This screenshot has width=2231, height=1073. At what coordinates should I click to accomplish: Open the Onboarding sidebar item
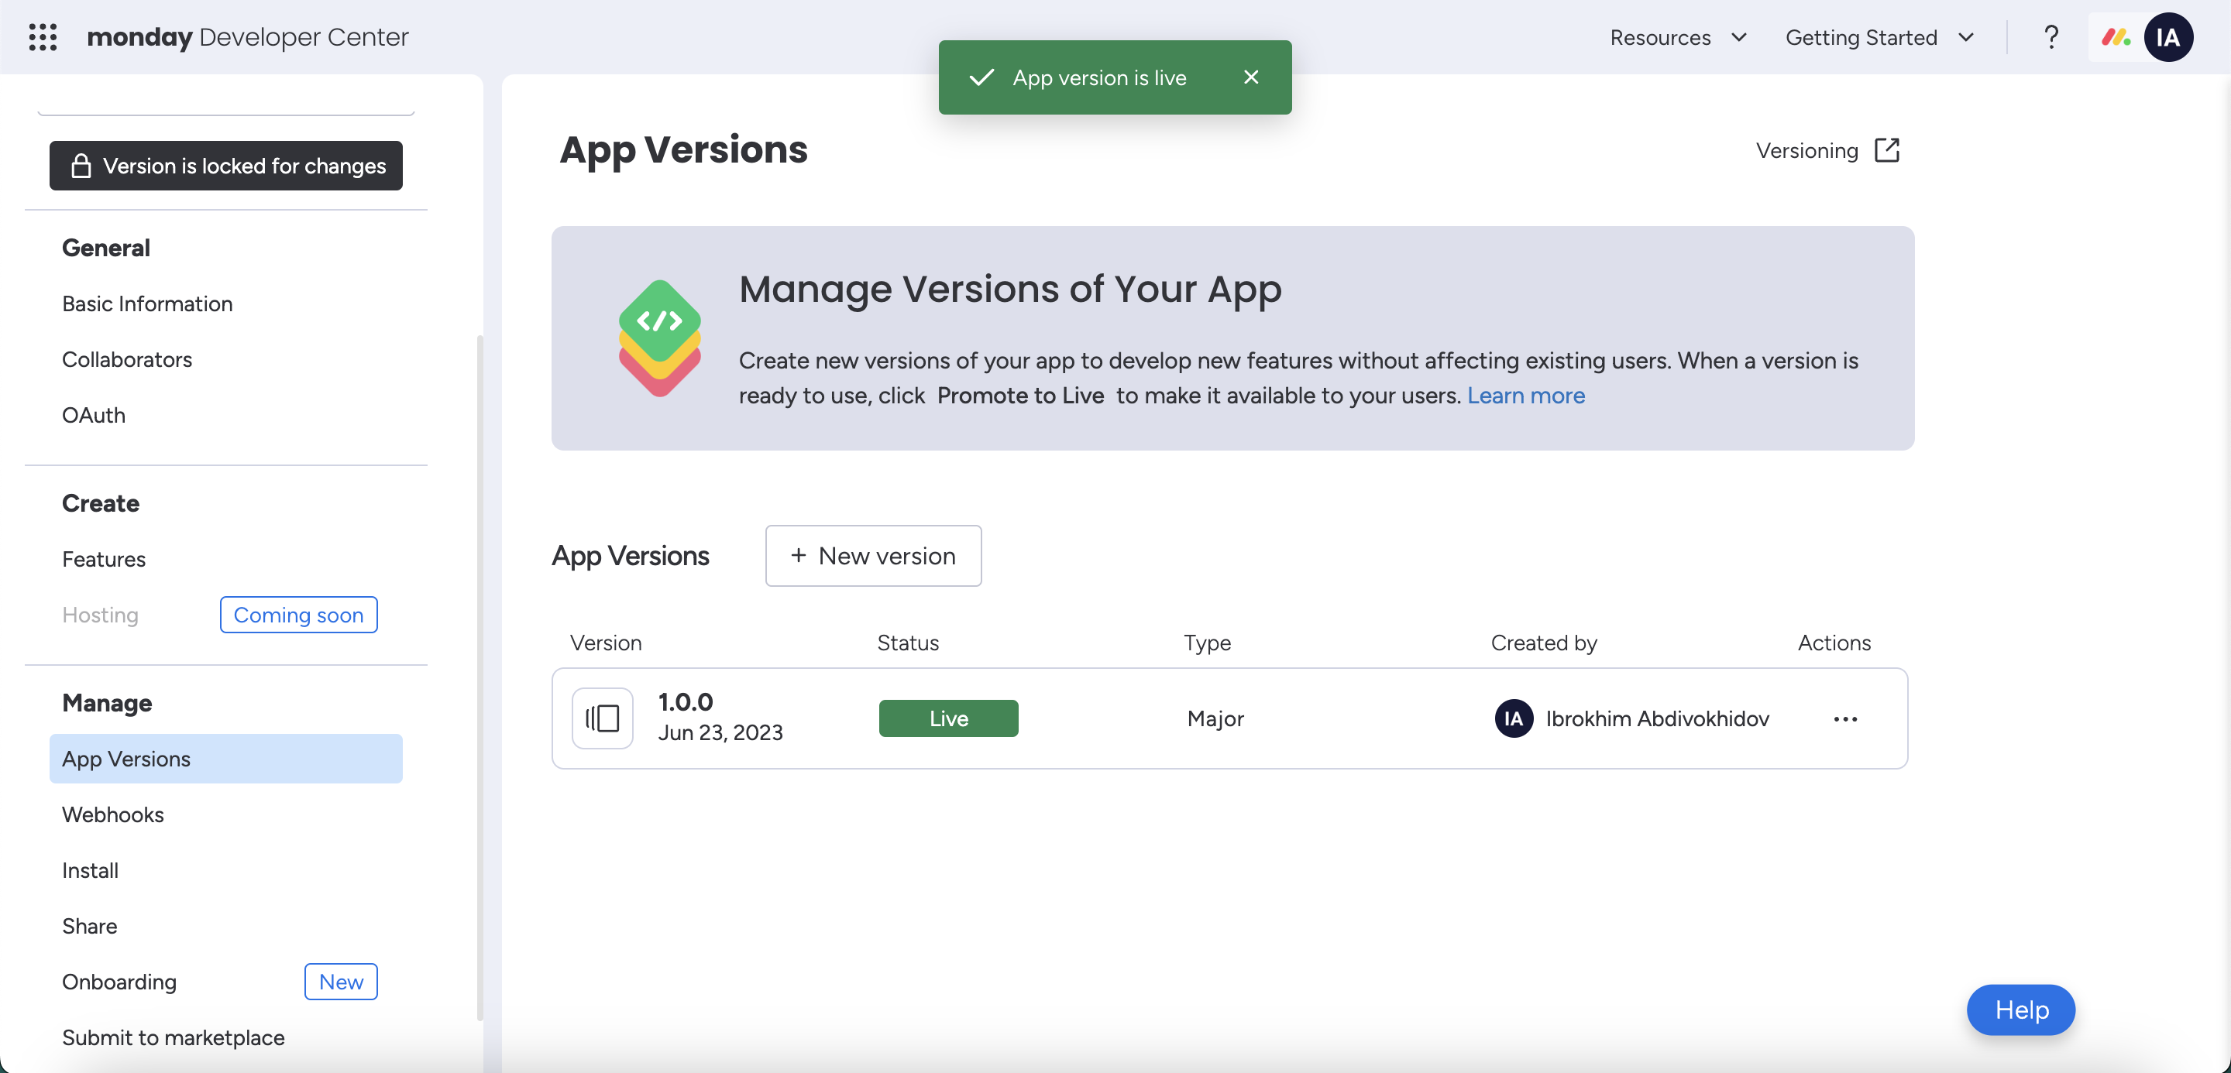pos(119,982)
